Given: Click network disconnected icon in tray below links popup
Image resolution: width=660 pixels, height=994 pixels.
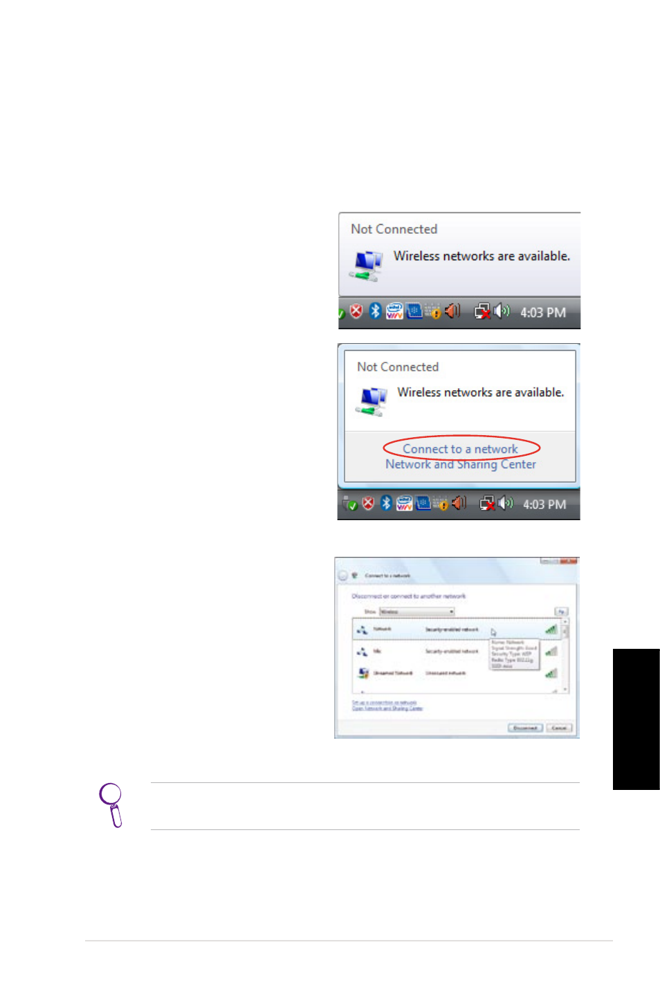Looking at the screenshot, I should tap(488, 504).
